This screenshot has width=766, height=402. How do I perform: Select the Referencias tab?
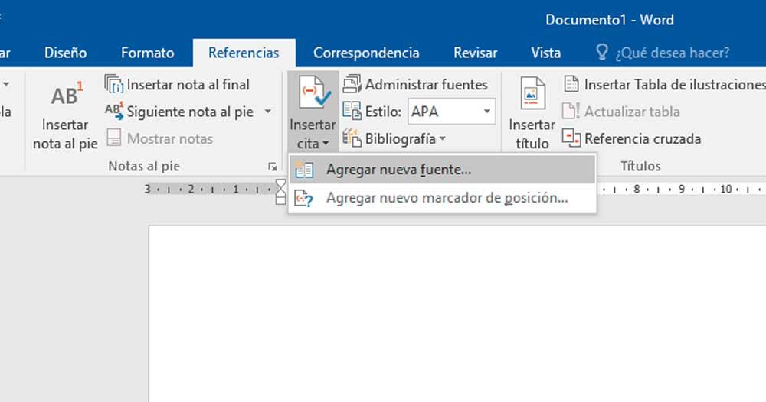(244, 53)
